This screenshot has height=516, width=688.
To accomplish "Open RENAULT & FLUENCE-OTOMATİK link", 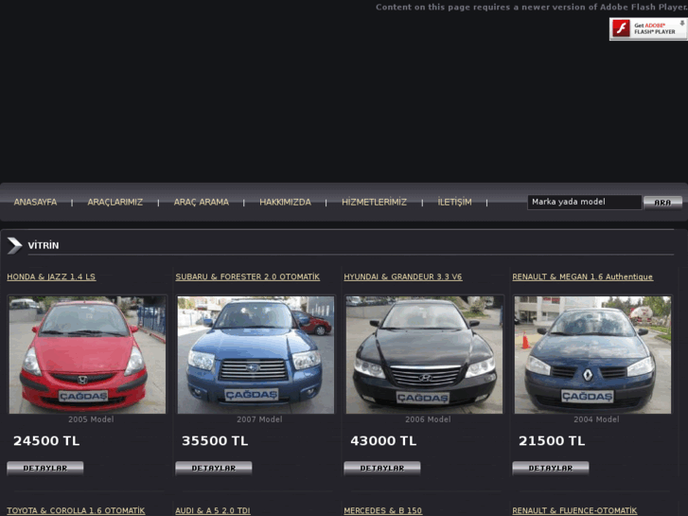I will pos(574,510).
